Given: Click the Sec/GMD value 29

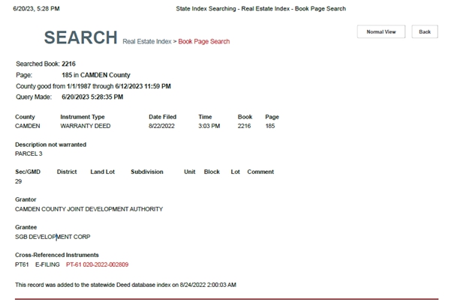Looking at the screenshot, I should [19, 181].
